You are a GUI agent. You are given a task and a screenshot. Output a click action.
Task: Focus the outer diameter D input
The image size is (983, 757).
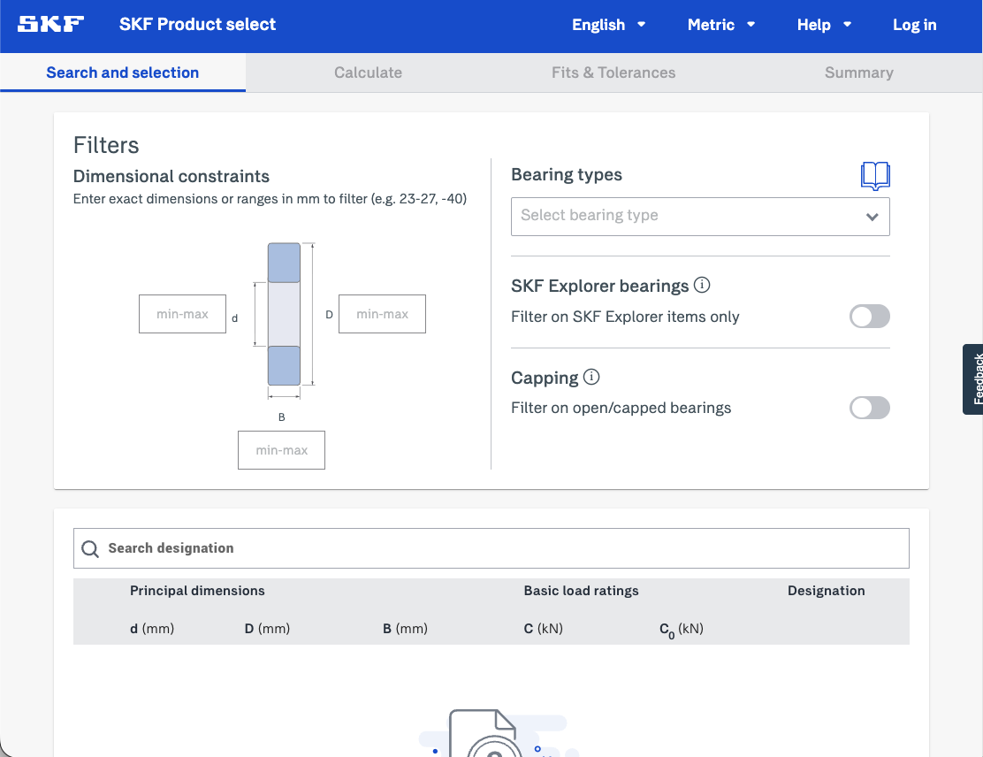[383, 314]
